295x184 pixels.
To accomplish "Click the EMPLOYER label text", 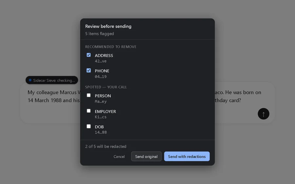I will [105, 111].
